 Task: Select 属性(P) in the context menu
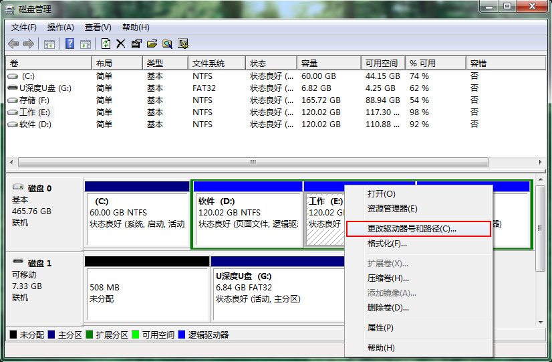380,328
